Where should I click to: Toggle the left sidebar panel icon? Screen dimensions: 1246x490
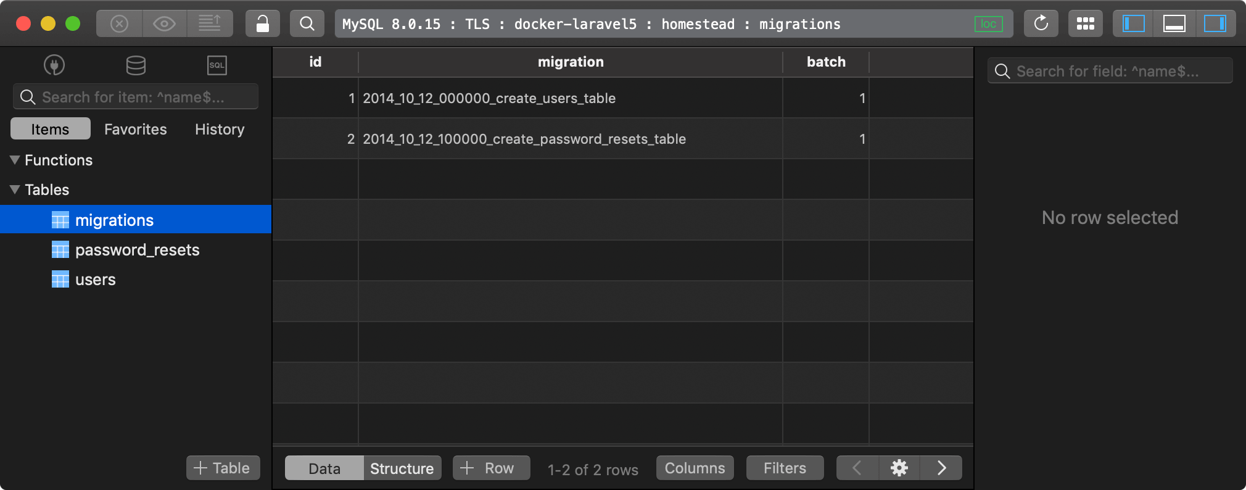(x=1134, y=24)
